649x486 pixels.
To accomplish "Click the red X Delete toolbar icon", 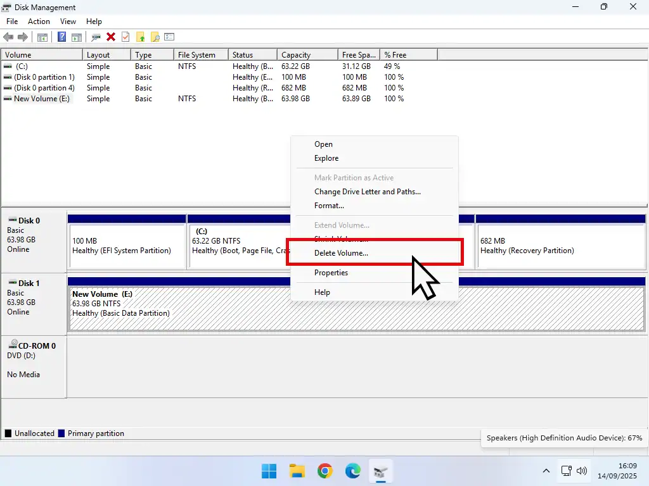I will pyautogui.click(x=110, y=37).
